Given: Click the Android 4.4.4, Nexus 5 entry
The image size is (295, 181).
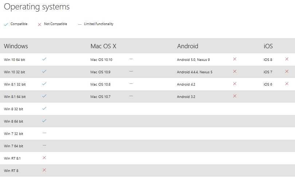Looking at the screenshot, I should click(x=194, y=72).
